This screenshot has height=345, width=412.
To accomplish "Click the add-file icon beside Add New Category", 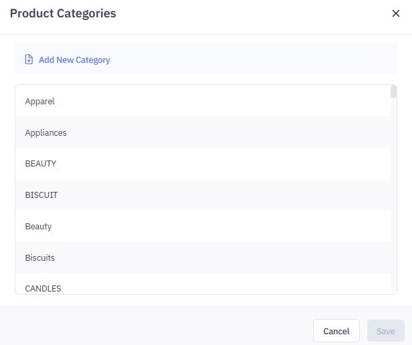I will tap(29, 60).
